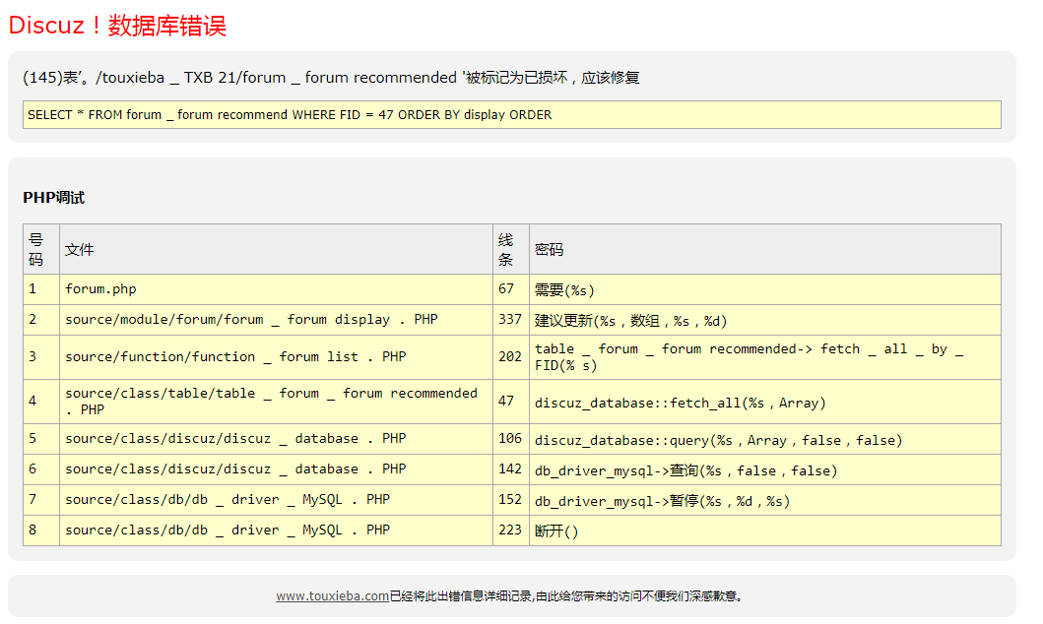Select the forum.php row entry

(99, 288)
